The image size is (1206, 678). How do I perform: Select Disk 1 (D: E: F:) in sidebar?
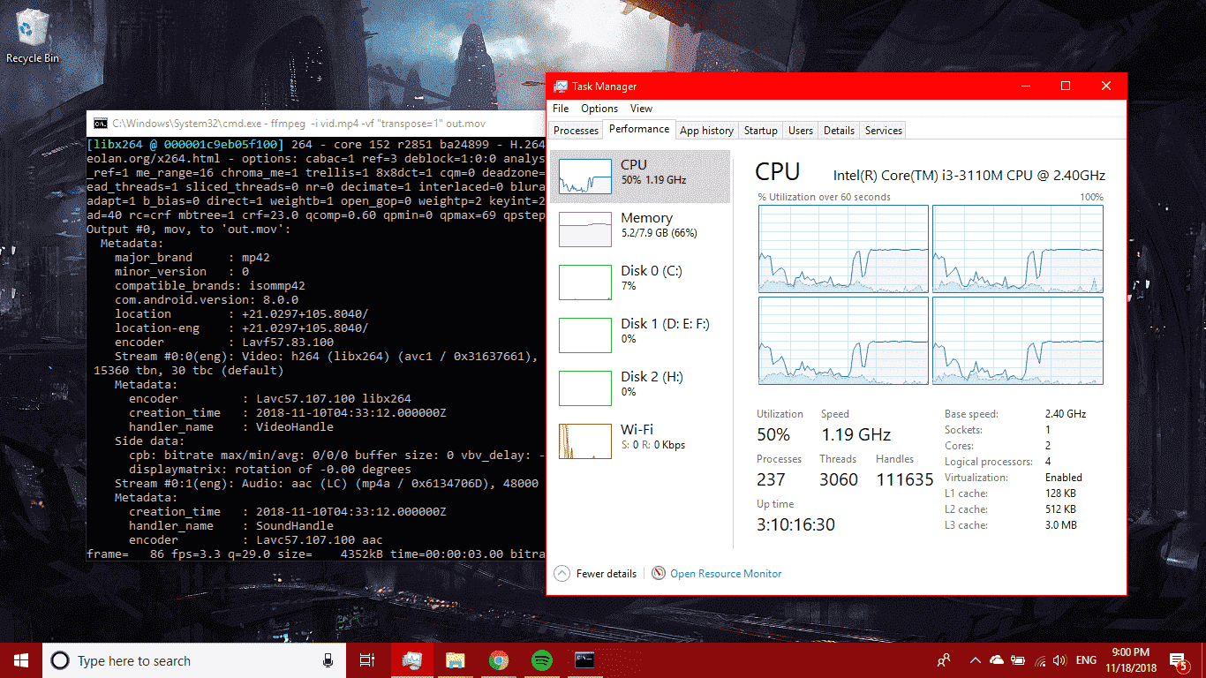point(640,335)
